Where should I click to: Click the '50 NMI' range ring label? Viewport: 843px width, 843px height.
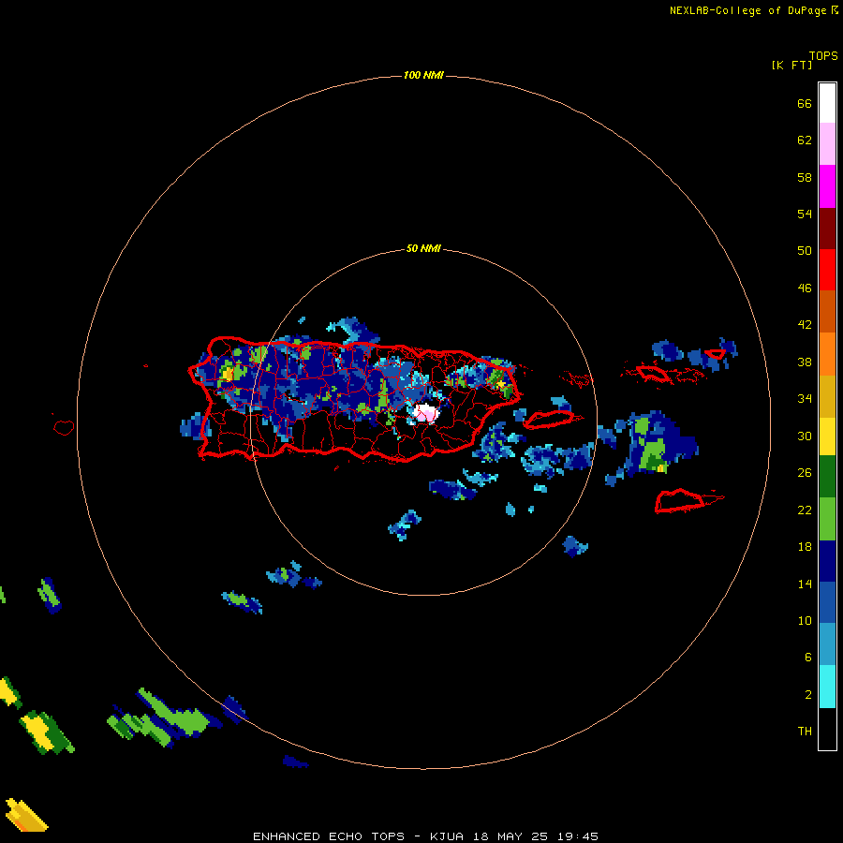point(423,248)
